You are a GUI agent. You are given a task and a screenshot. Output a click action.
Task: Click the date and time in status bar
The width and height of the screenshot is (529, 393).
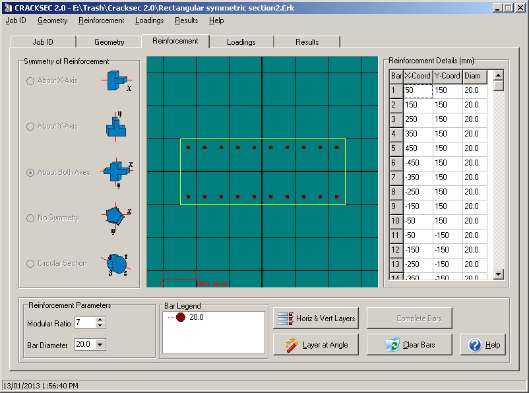coord(40,386)
